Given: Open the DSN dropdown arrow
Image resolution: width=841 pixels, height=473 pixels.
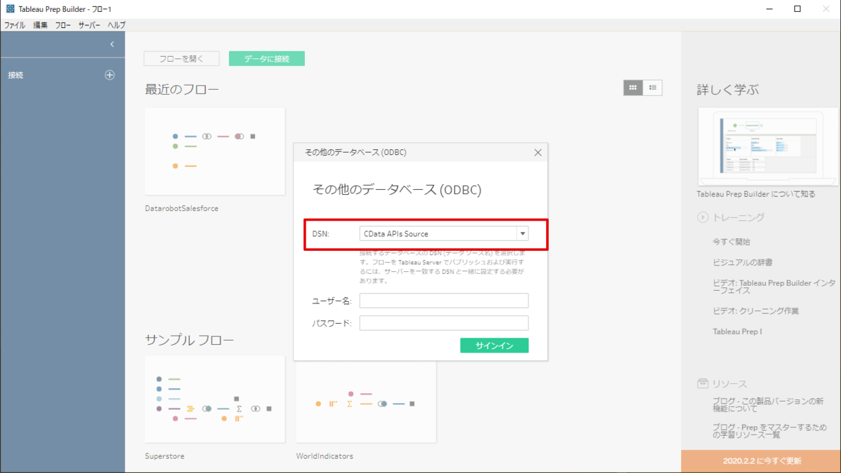Looking at the screenshot, I should 522,234.
